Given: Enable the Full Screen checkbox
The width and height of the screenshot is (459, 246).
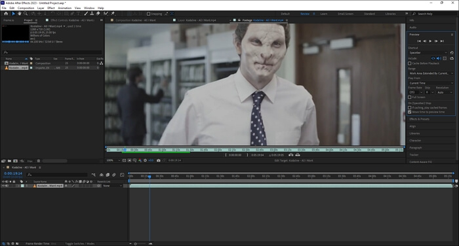Looking at the screenshot, I should coord(410,97).
